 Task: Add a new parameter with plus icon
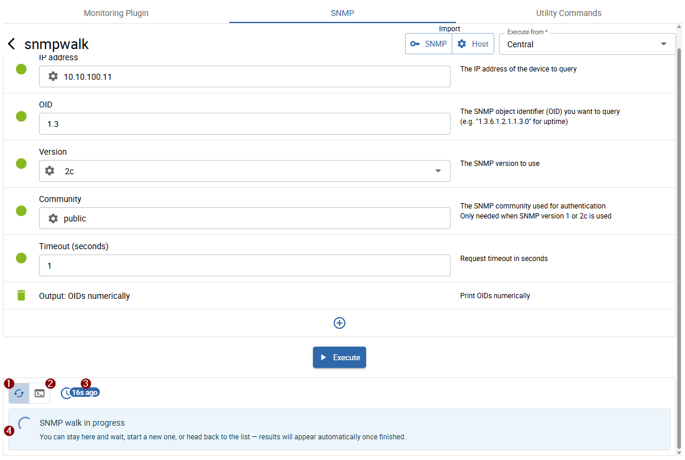tap(340, 323)
